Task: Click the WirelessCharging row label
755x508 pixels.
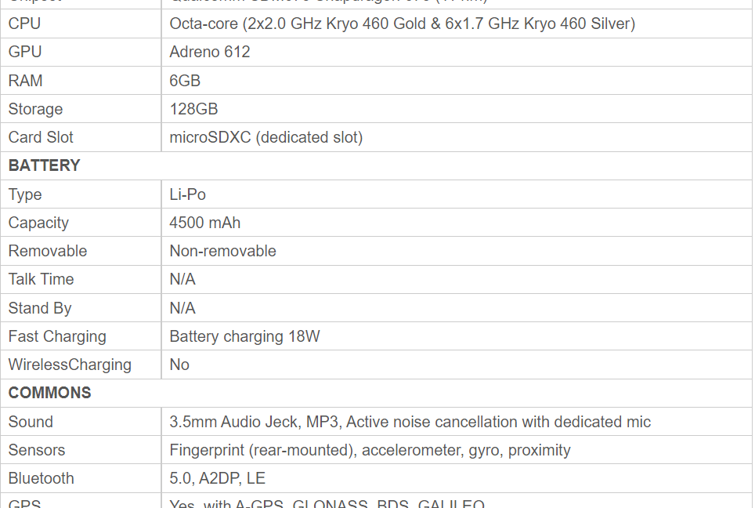Action: pyautogui.click(x=70, y=365)
